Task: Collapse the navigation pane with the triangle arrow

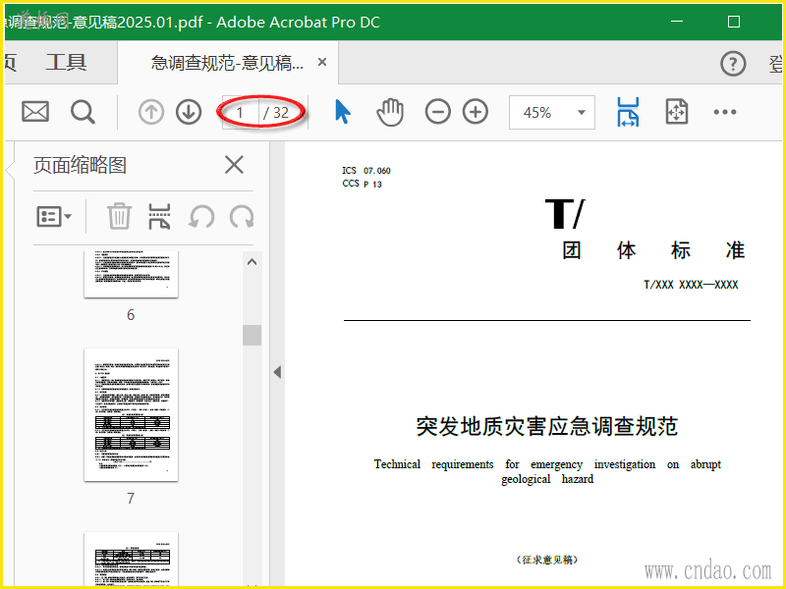Action: [x=277, y=372]
